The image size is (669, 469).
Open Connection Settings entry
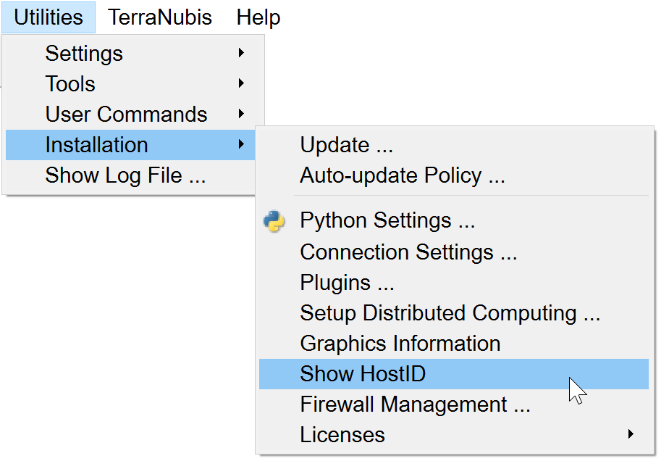click(x=408, y=252)
